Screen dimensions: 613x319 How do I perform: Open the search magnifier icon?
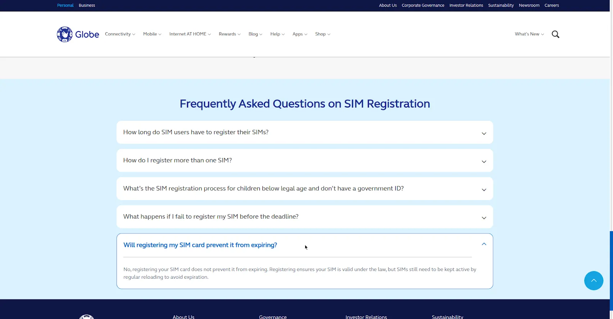point(556,34)
